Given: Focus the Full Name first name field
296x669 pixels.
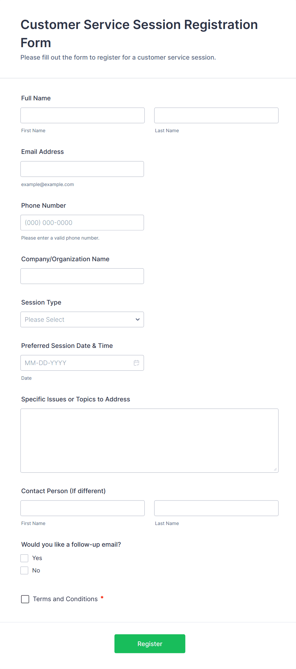Looking at the screenshot, I should coord(82,115).
